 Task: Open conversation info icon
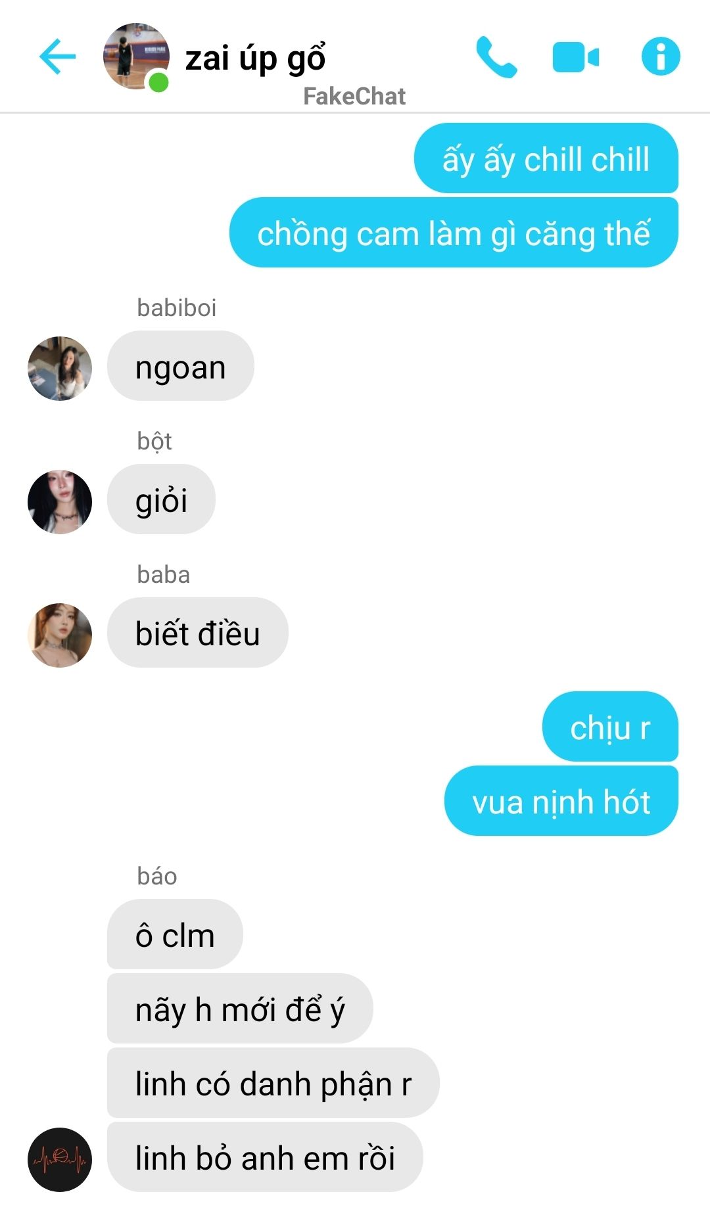coord(661,57)
